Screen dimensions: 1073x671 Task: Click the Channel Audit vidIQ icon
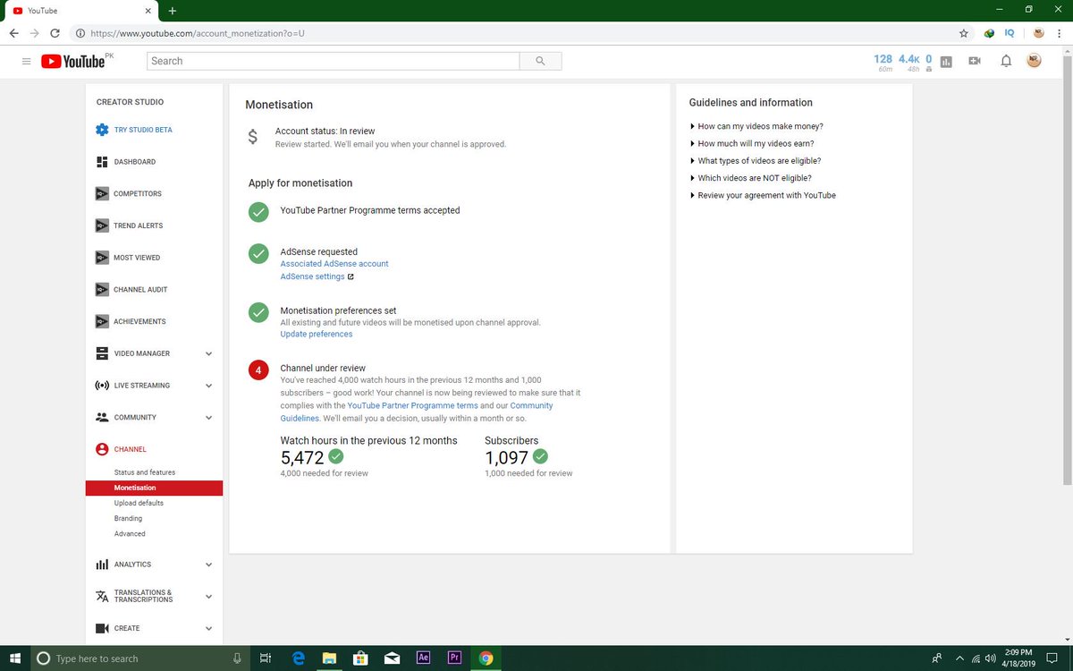click(102, 290)
